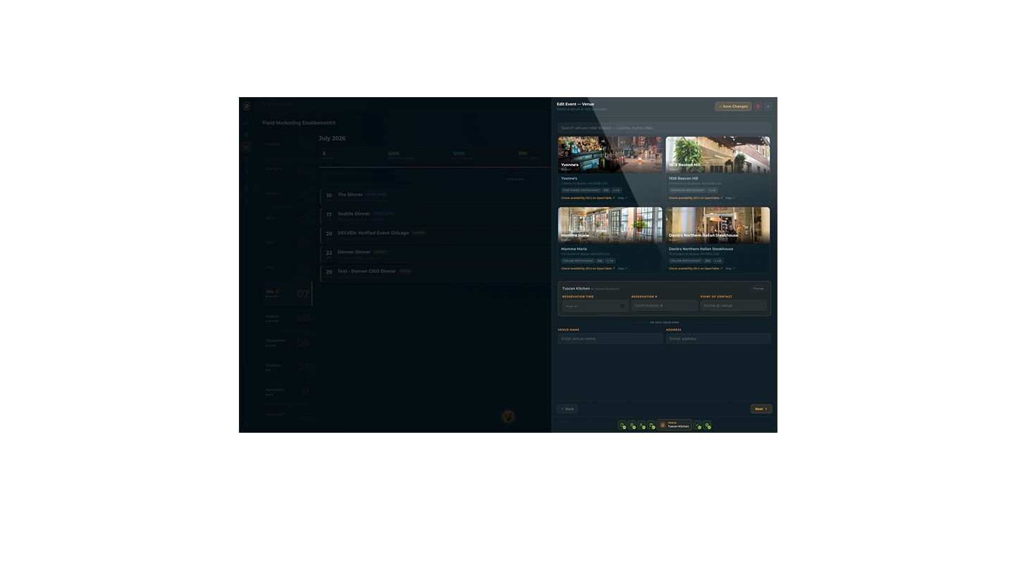Open the Map link for Yvonne's
Screen dimensions: 1015x570
(622, 198)
